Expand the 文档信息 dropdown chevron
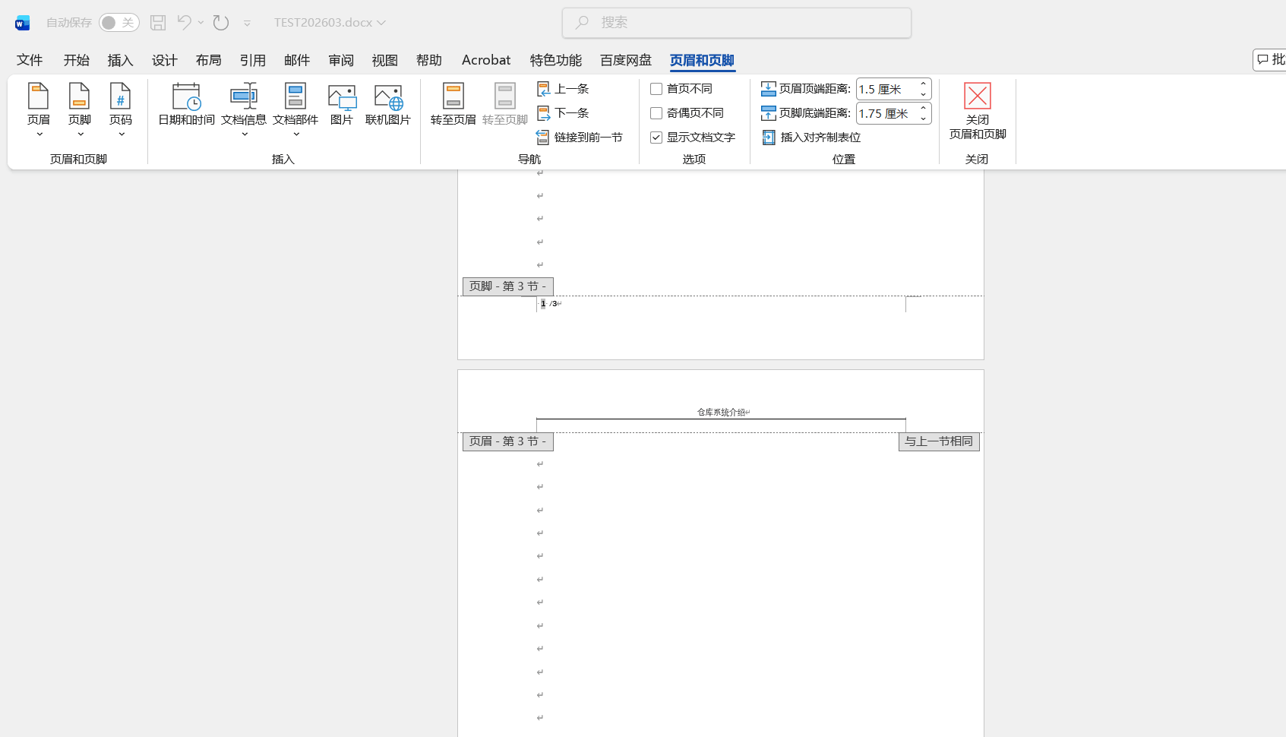 [x=244, y=134]
